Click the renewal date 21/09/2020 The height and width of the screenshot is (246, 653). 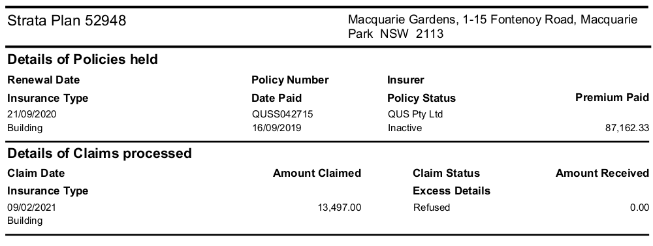click(31, 114)
